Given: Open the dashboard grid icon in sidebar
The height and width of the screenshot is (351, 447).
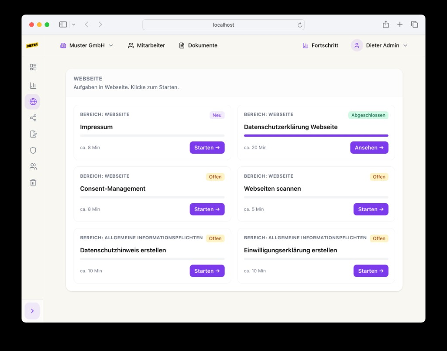Looking at the screenshot, I should (33, 67).
